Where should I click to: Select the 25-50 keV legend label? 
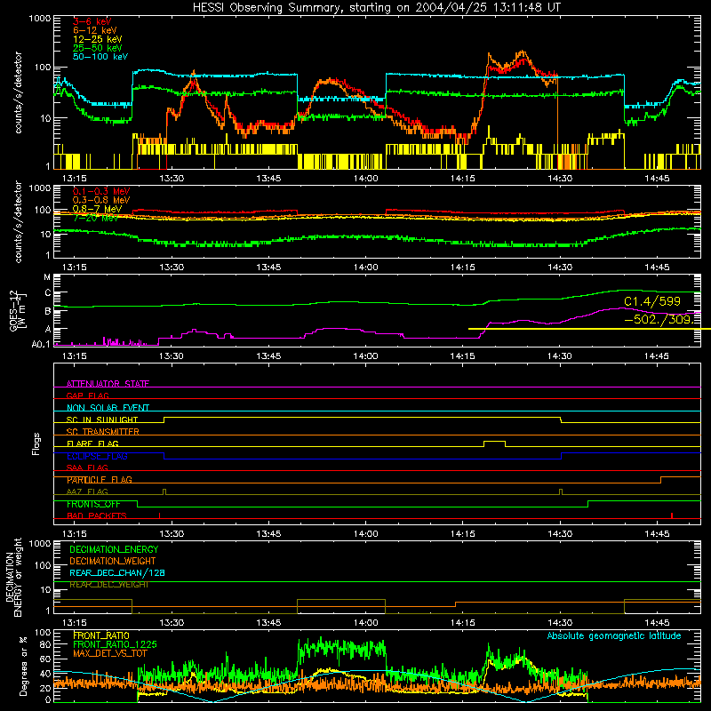click(x=98, y=48)
